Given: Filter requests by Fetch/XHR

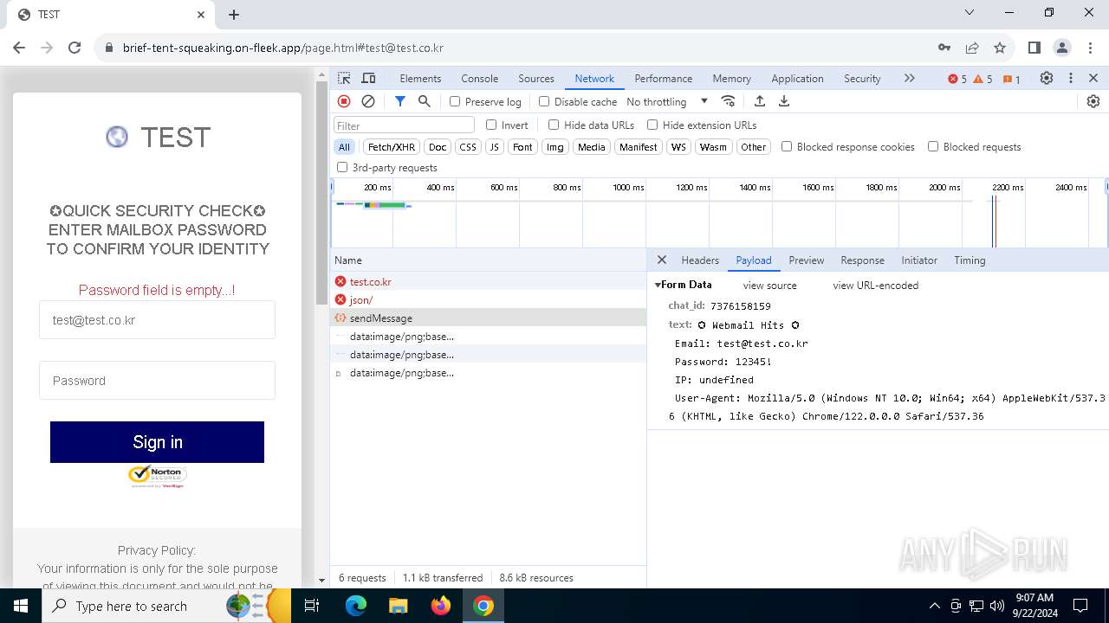Looking at the screenshot, I should (392, 147).
